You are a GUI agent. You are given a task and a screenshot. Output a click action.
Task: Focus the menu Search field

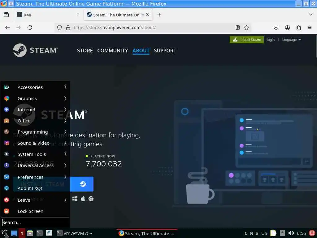(35, 223)
